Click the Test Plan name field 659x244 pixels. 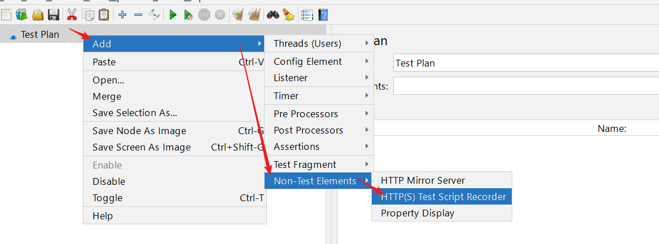click(525, 63)
